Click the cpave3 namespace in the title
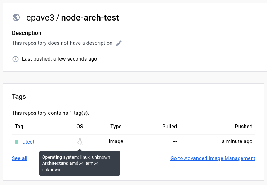 pos(40,17)
